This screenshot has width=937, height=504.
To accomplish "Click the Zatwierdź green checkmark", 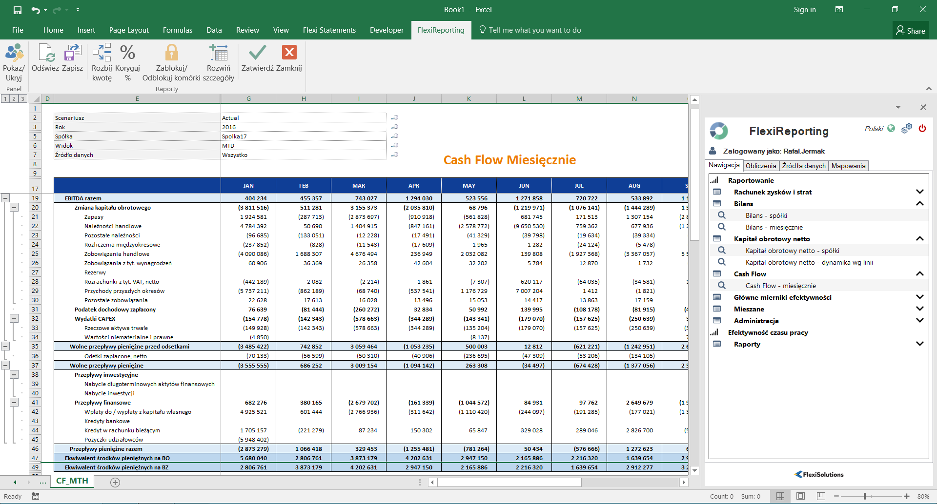I will [x=257, y=54].
